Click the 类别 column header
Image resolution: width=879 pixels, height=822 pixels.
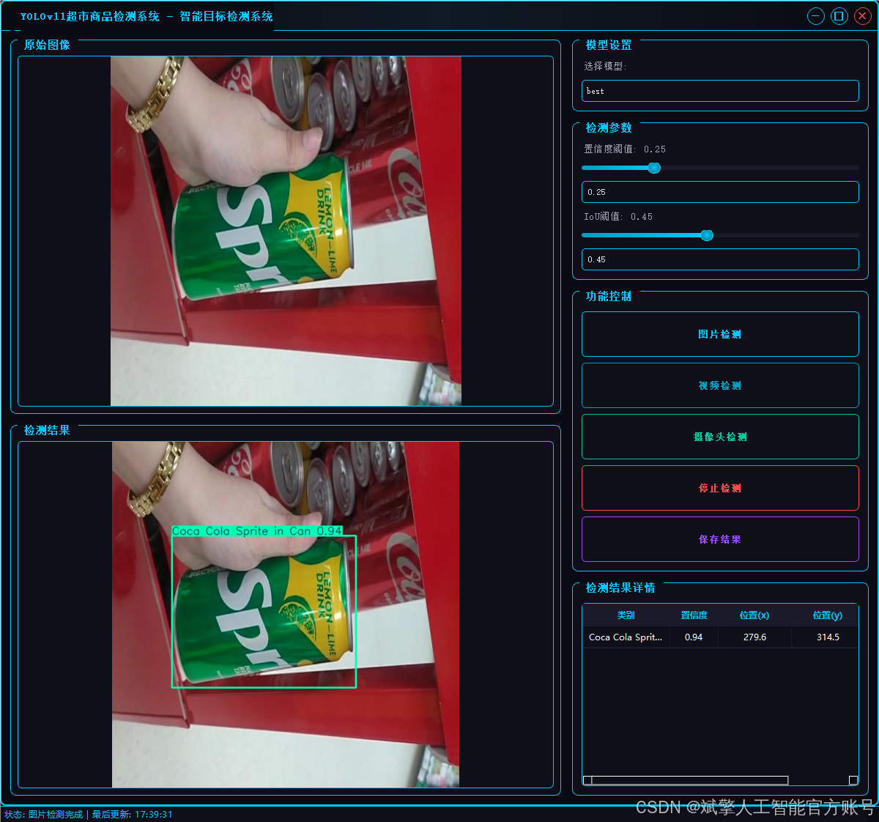[x=626, y=615]
